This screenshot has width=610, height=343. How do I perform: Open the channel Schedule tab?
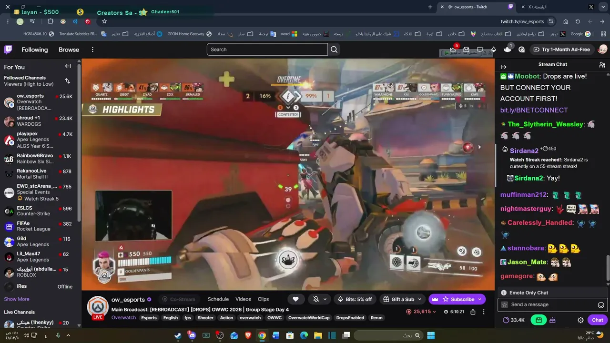(218, 299)
